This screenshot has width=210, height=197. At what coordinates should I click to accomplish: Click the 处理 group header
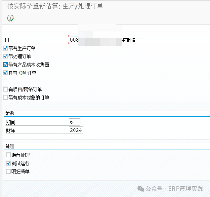[x=10, y=146]
